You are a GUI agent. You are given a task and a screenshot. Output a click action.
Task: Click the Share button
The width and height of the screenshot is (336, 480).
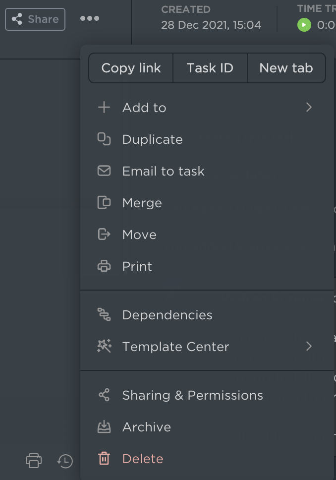click(x=35, y=19)
